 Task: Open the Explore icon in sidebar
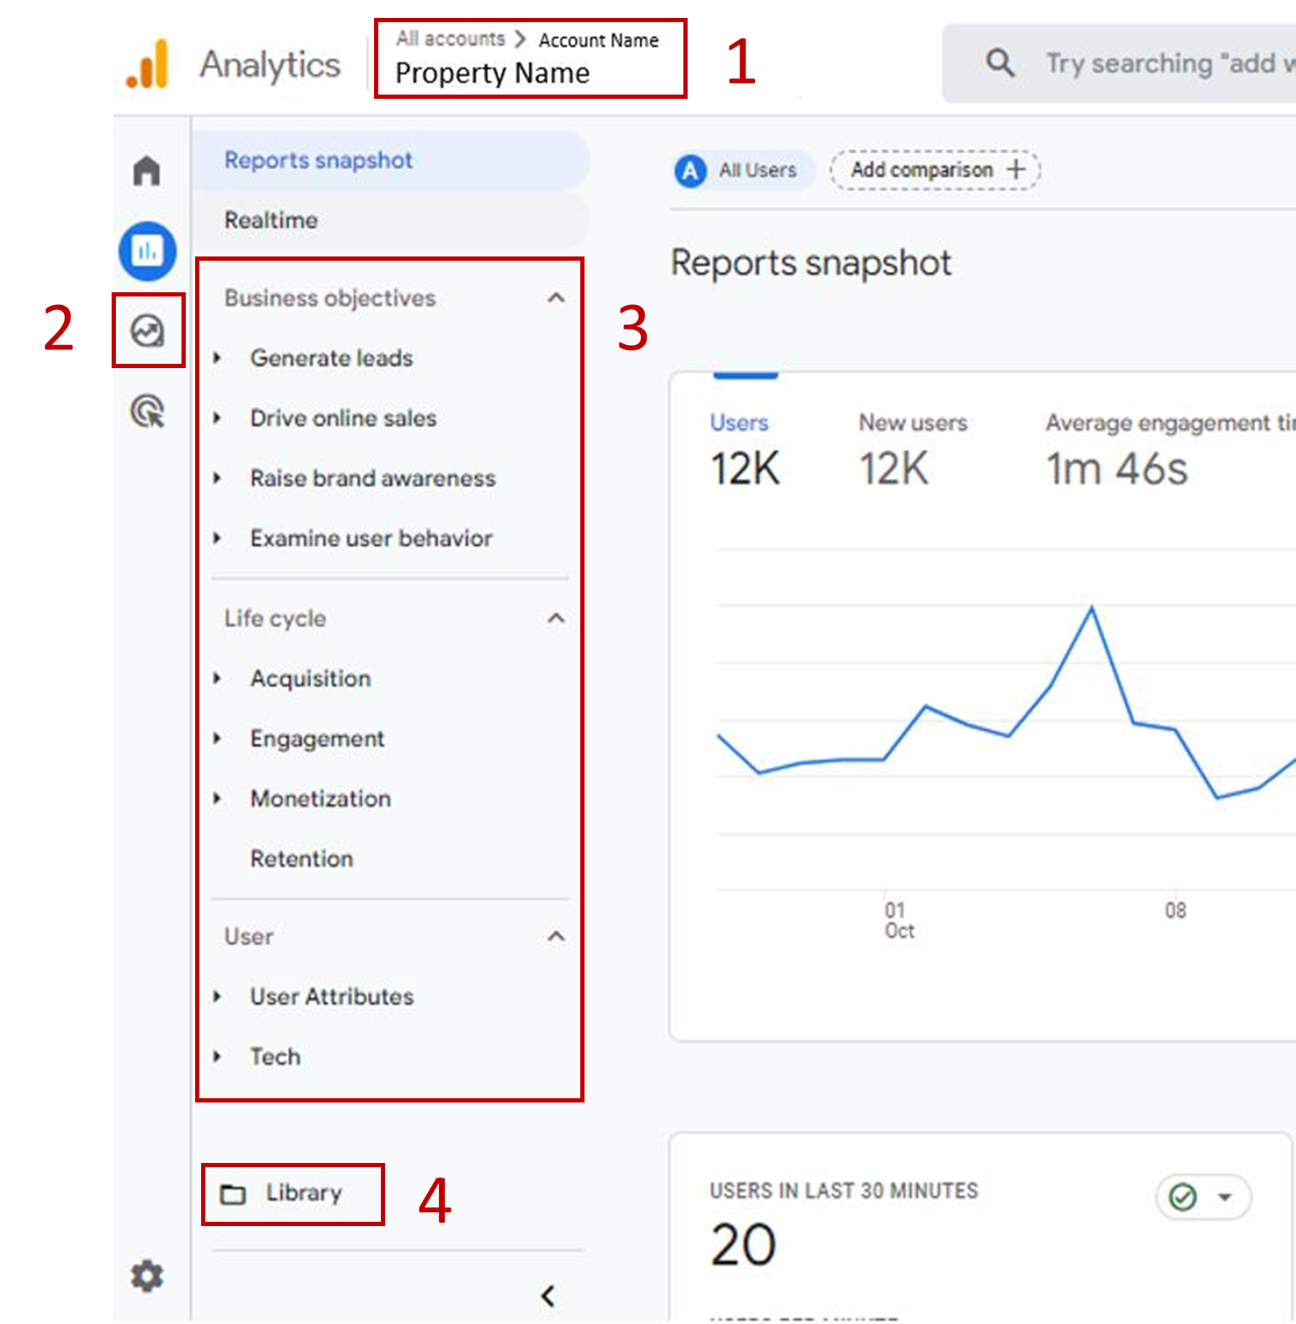(147, 331)
